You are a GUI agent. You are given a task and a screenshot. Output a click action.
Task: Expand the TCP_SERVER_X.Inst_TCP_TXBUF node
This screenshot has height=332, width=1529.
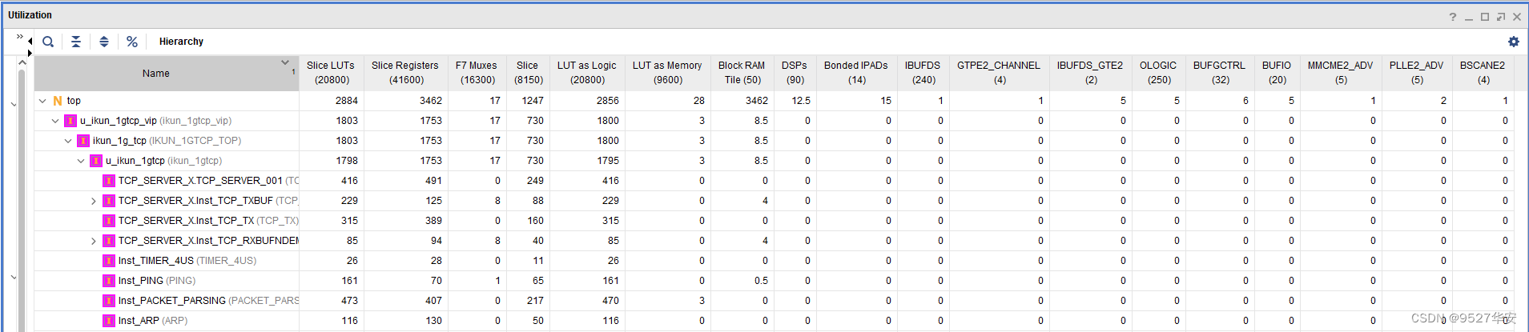94,201
